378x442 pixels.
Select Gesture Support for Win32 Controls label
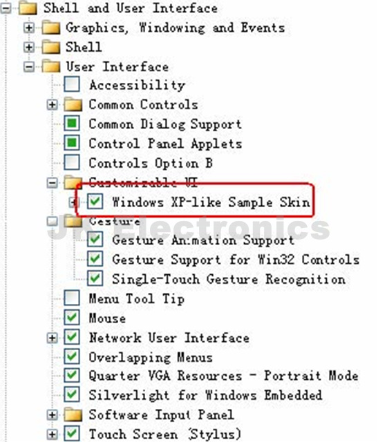click(x=236, y=260)
